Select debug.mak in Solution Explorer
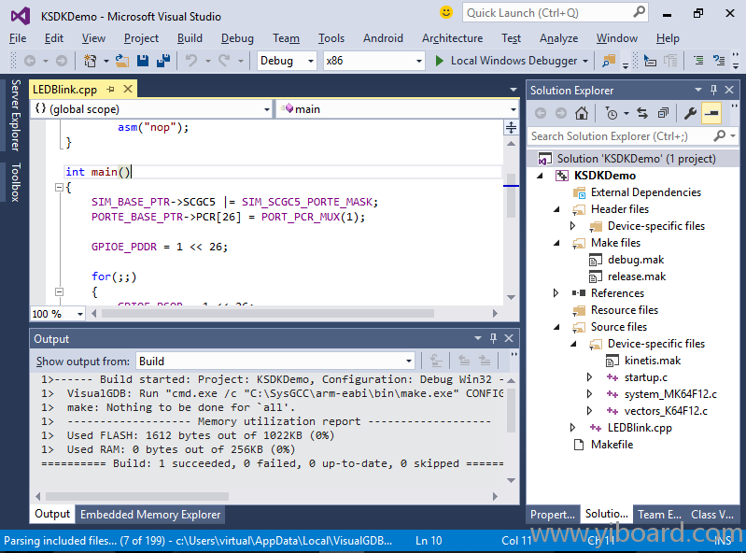 636,260
